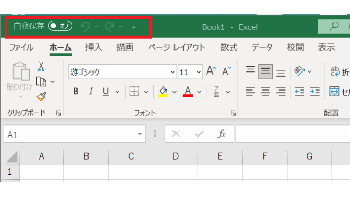Open the font color palette dropdown
This screenshot has height=197, width=350.
[x=199, y=92]
